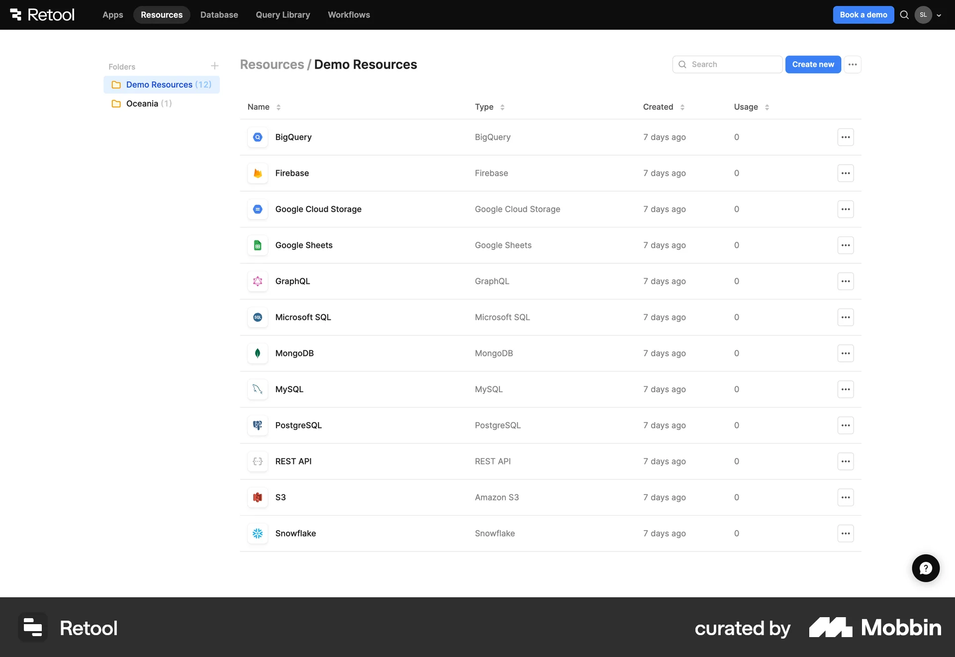
Task: Click the MongoDB leaf icon
Action: (258, 353)
